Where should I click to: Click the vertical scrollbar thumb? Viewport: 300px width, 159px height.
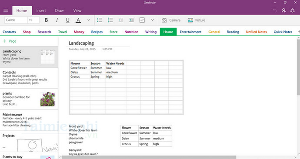[x=298, y=67]
